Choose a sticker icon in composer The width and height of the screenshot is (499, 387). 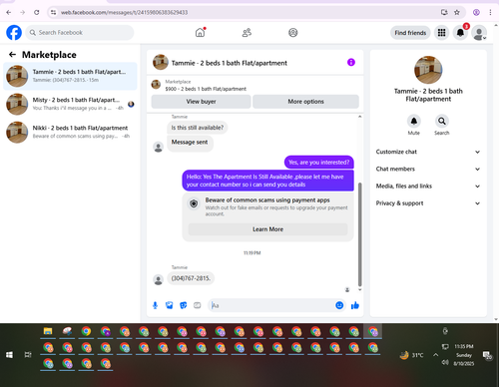(184, 305)
